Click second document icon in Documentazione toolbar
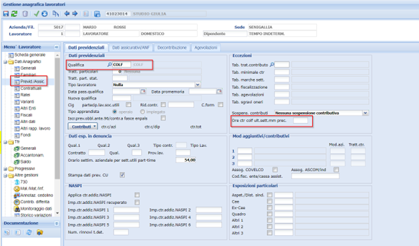419x246 pixels. point(17,233)
